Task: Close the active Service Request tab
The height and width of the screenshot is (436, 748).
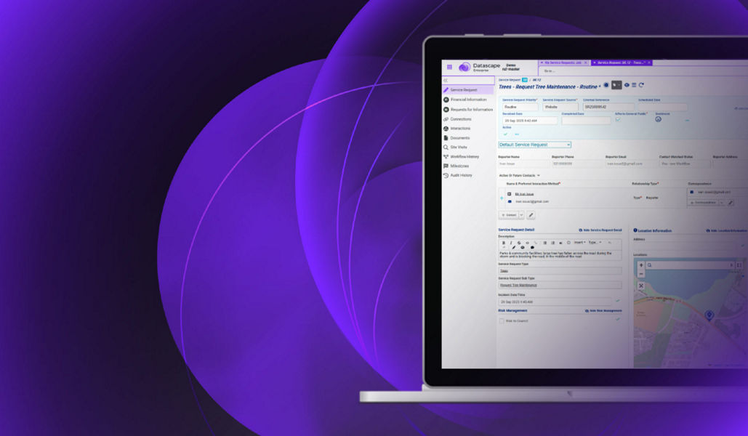Action: click(x=649, y=62)
